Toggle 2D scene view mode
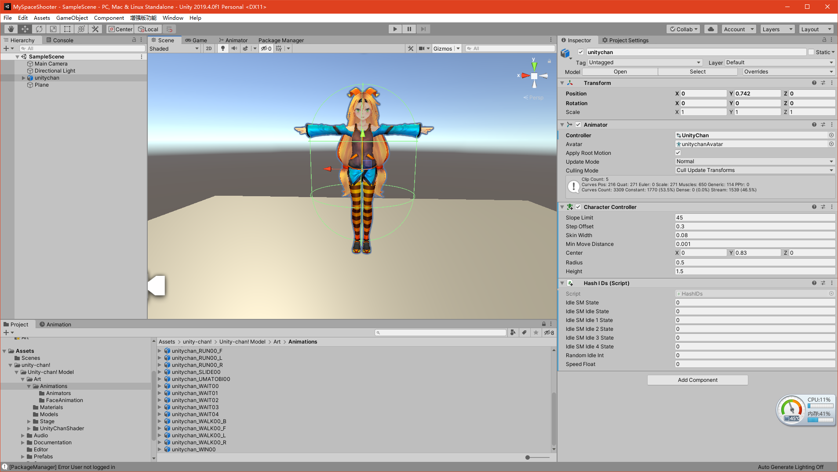 (209, 48)
